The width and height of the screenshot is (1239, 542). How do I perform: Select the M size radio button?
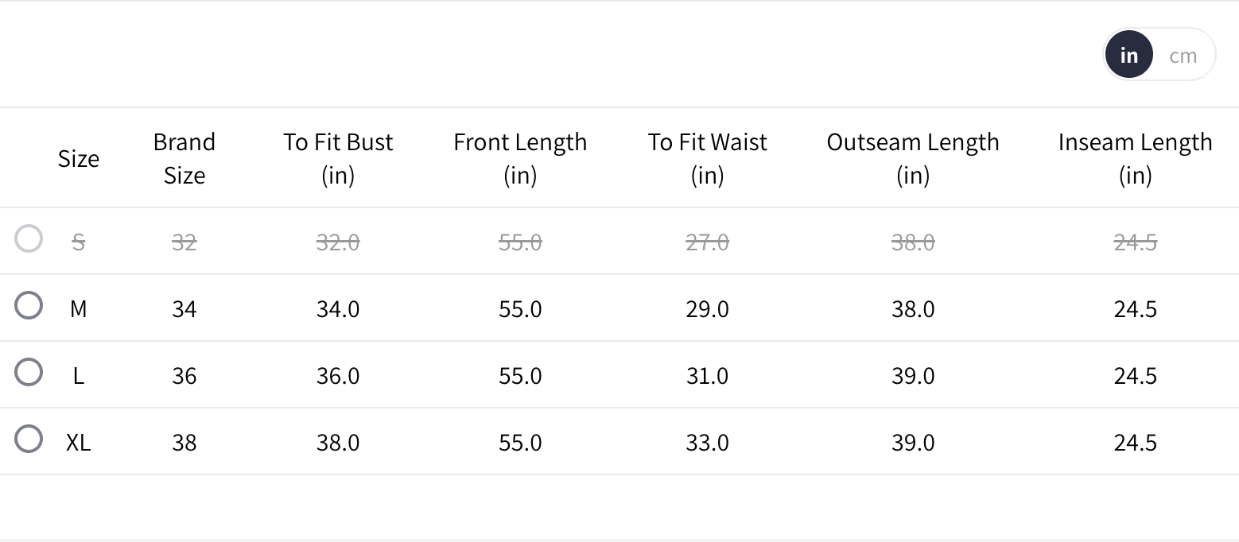pyautogui.click(x=29, y=305)
